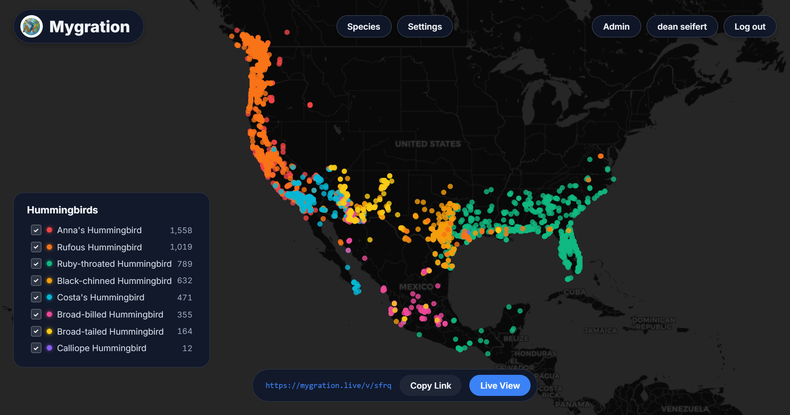The height and width of the screenshot is (415, 790).
Task: Click the orange dot beside Rufous Hummingbird
Action: 49,247
